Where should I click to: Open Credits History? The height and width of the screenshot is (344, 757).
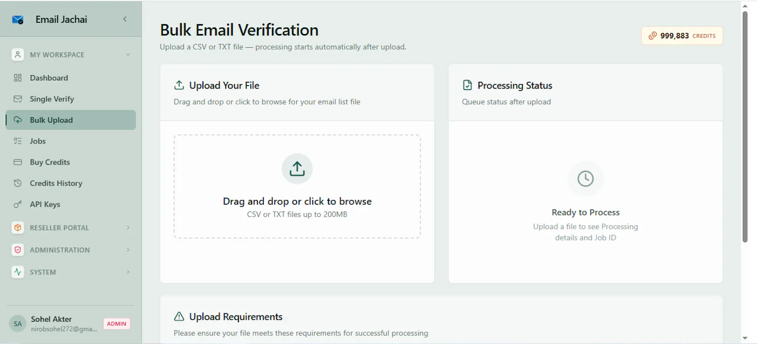70,183
